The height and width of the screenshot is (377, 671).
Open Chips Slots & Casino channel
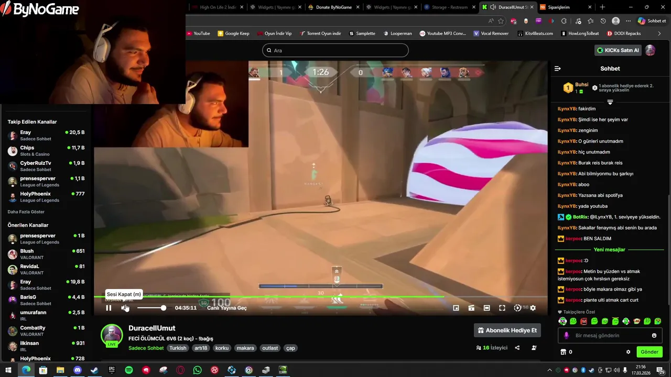[x=46, y=151]
